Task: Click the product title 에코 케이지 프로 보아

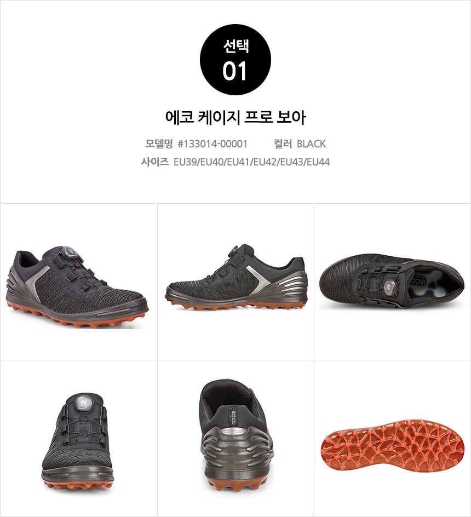Action: point(235,118)
